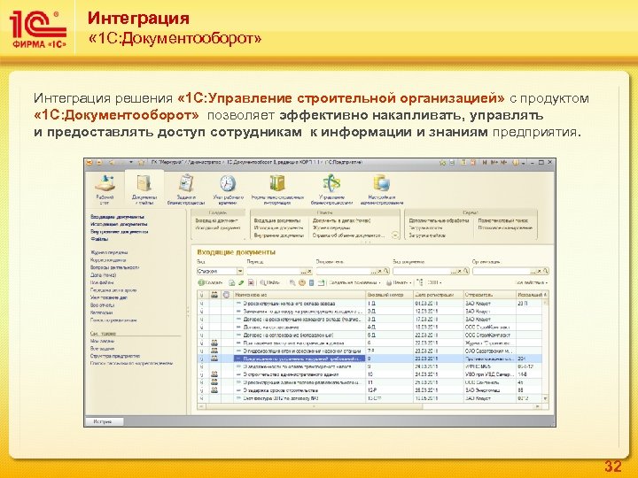The height and width of the screenshot is (478, 638).
Task: Click the red mark-for-deletion icon
Action: [x=251, y=282]
